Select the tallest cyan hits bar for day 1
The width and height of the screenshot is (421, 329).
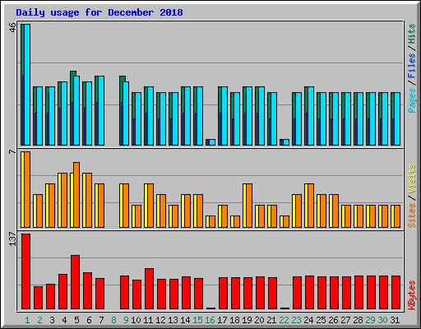(27, 85)
